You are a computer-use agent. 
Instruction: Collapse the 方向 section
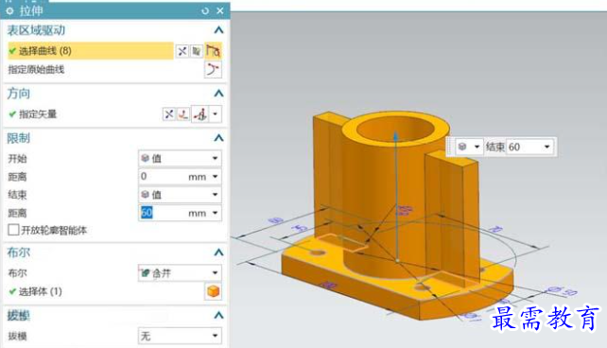pos(218,94)
